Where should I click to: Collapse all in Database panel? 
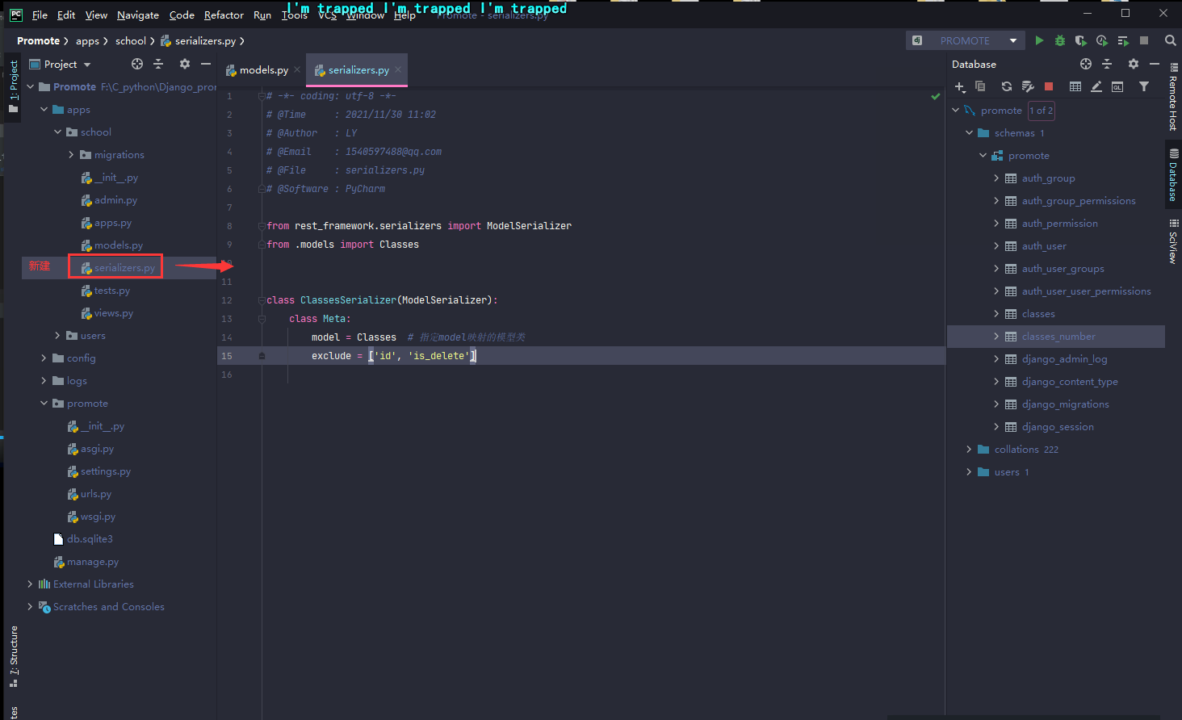(x=1107, y=64)
